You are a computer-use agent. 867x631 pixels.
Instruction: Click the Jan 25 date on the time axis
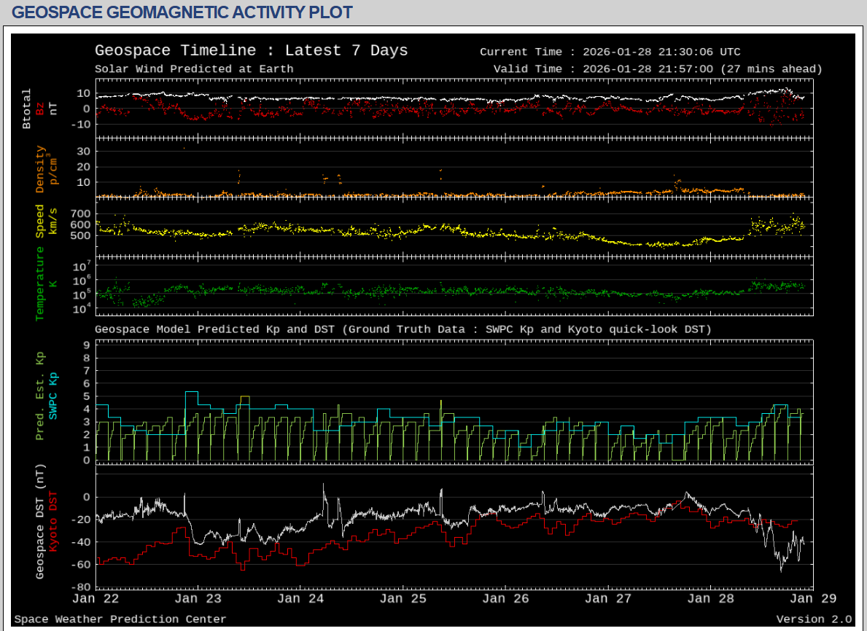coord(404,599)
